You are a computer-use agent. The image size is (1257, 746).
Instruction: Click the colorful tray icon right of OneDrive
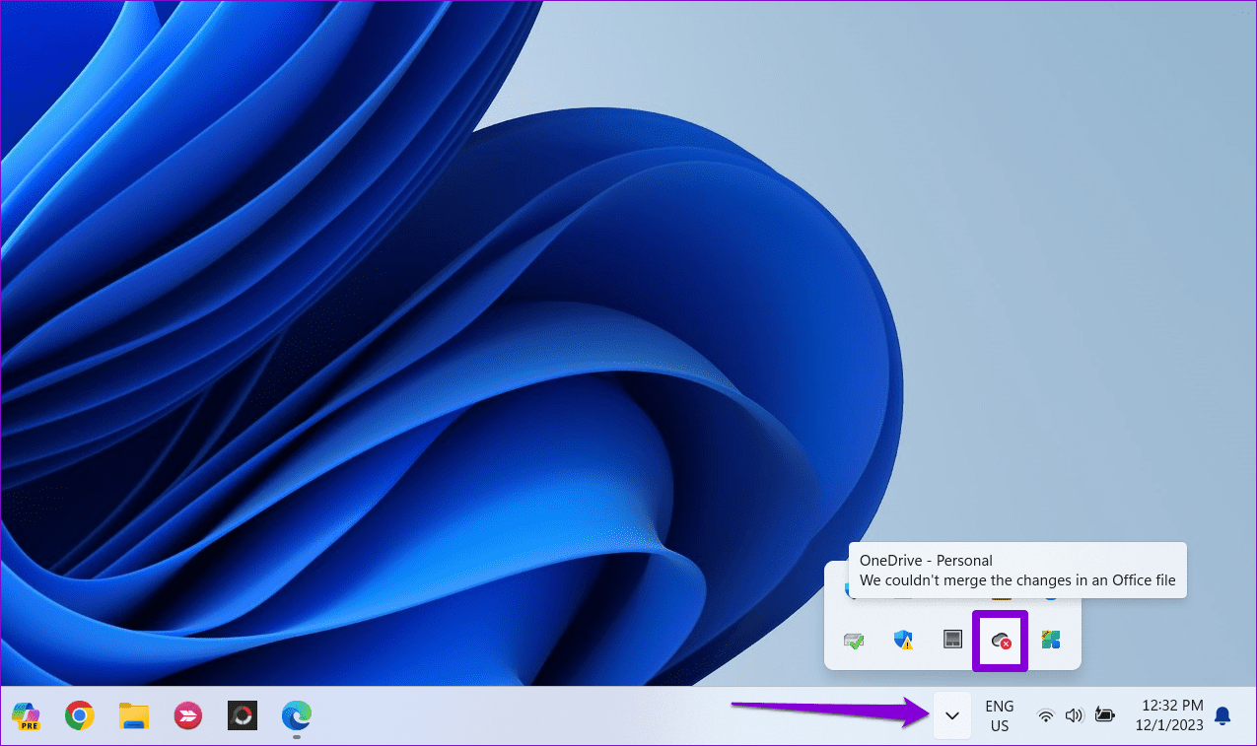(x=1050, y=640)
